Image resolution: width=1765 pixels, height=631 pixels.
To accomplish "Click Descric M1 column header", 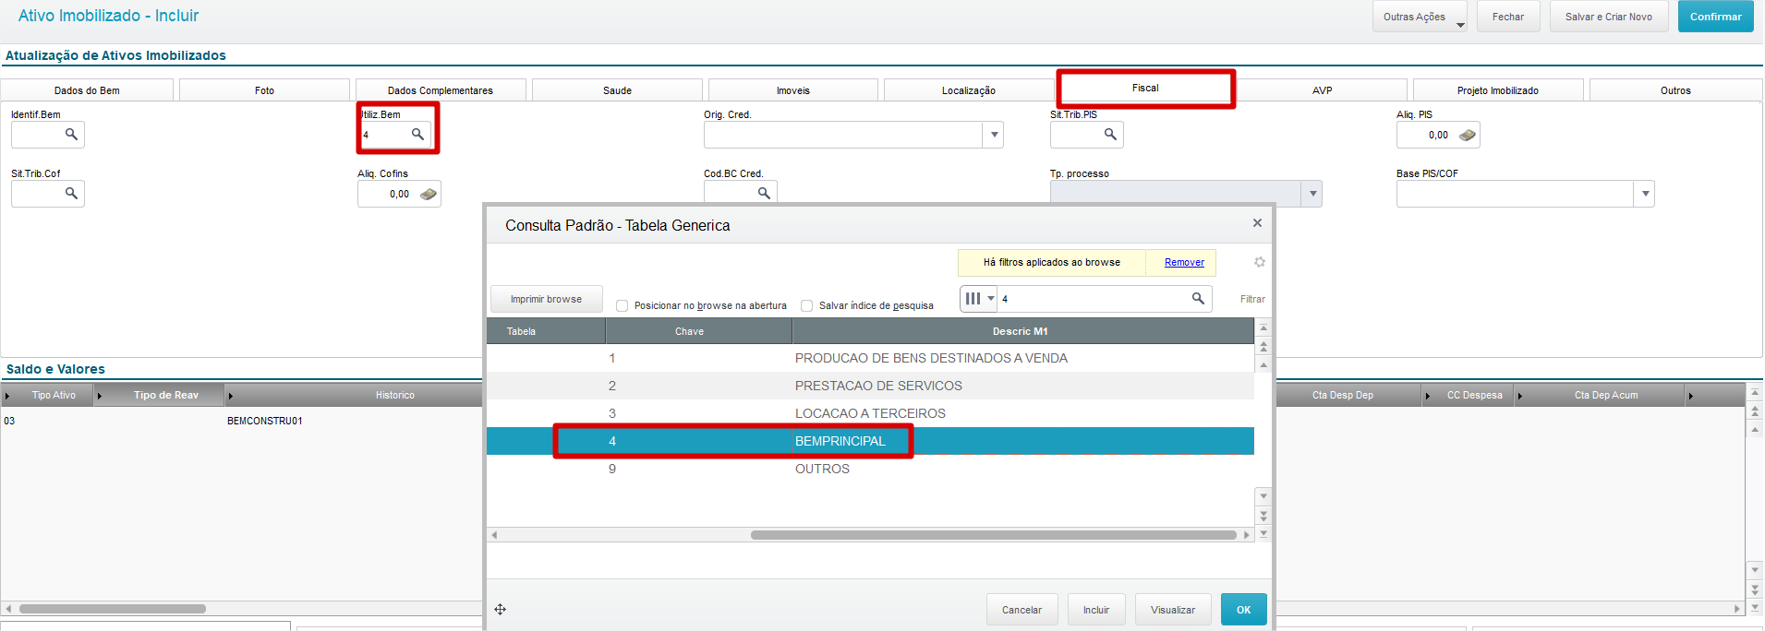I will [x=1022, y=331].
